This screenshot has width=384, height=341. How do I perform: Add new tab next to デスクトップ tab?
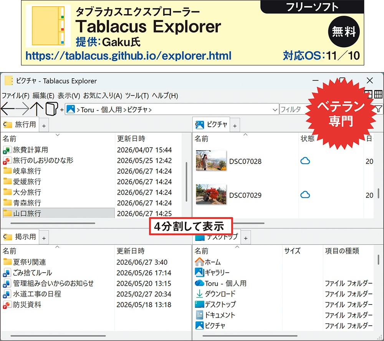tap(246, 238)
